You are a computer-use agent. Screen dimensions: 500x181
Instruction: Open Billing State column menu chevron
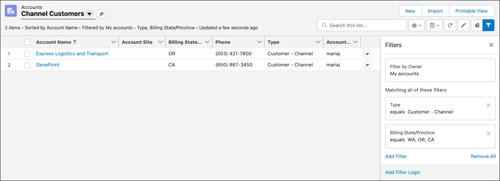(x=207, y=42)
